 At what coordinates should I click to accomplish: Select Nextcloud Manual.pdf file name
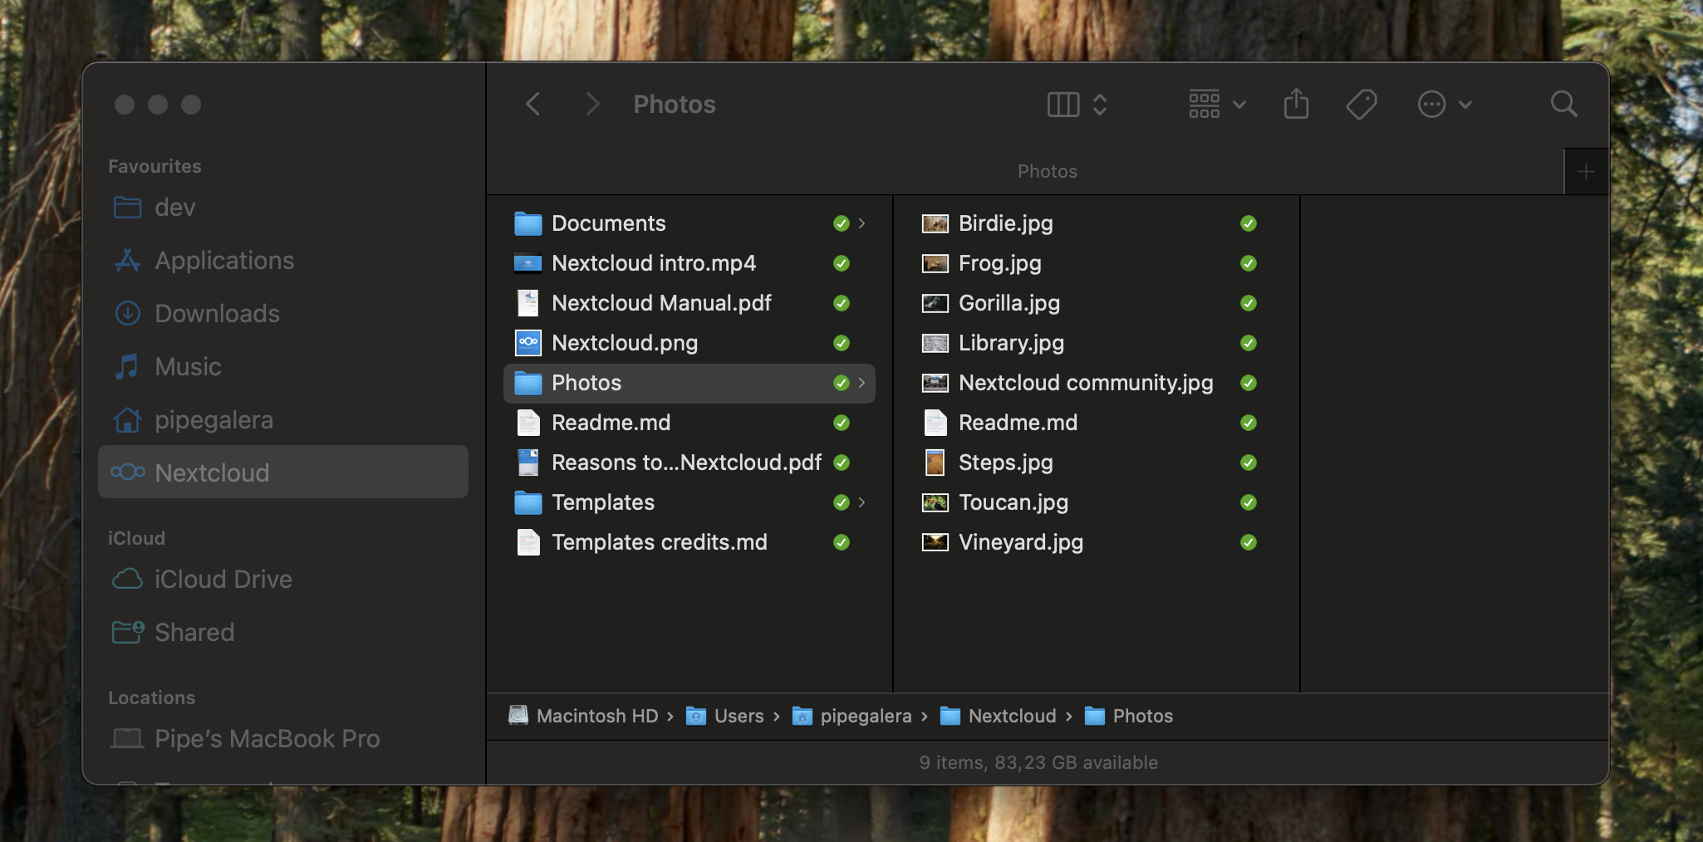click(x=661, y=303)
